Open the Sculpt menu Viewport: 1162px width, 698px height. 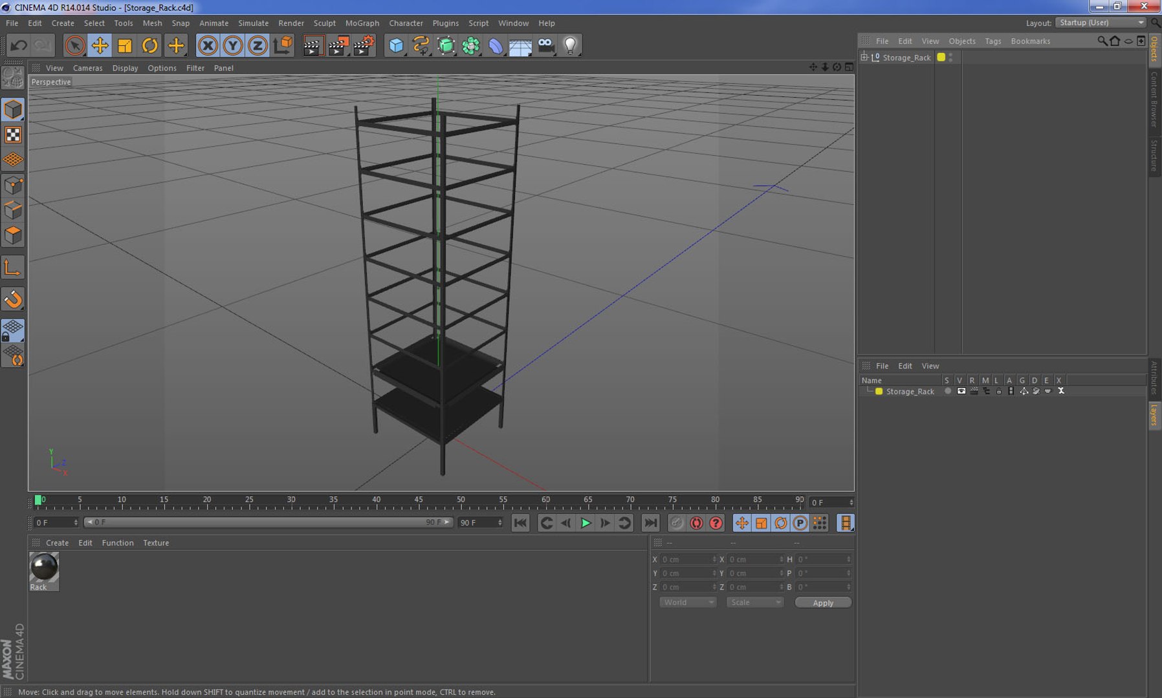tap(324, 23)
